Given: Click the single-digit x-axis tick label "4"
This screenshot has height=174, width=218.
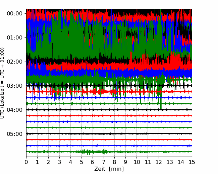Looking at the screenshot, I should [70, 162].
